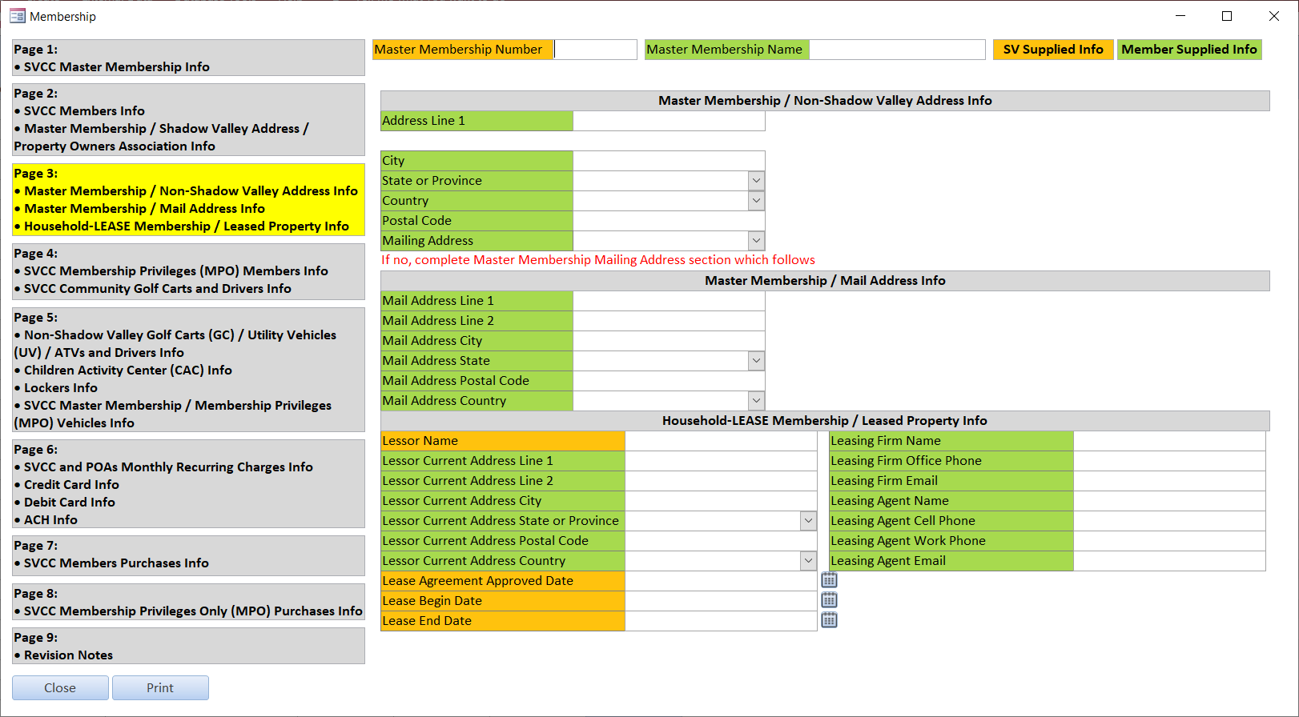Click the Lessor Current Address Line 1 field

coord(721,461)
